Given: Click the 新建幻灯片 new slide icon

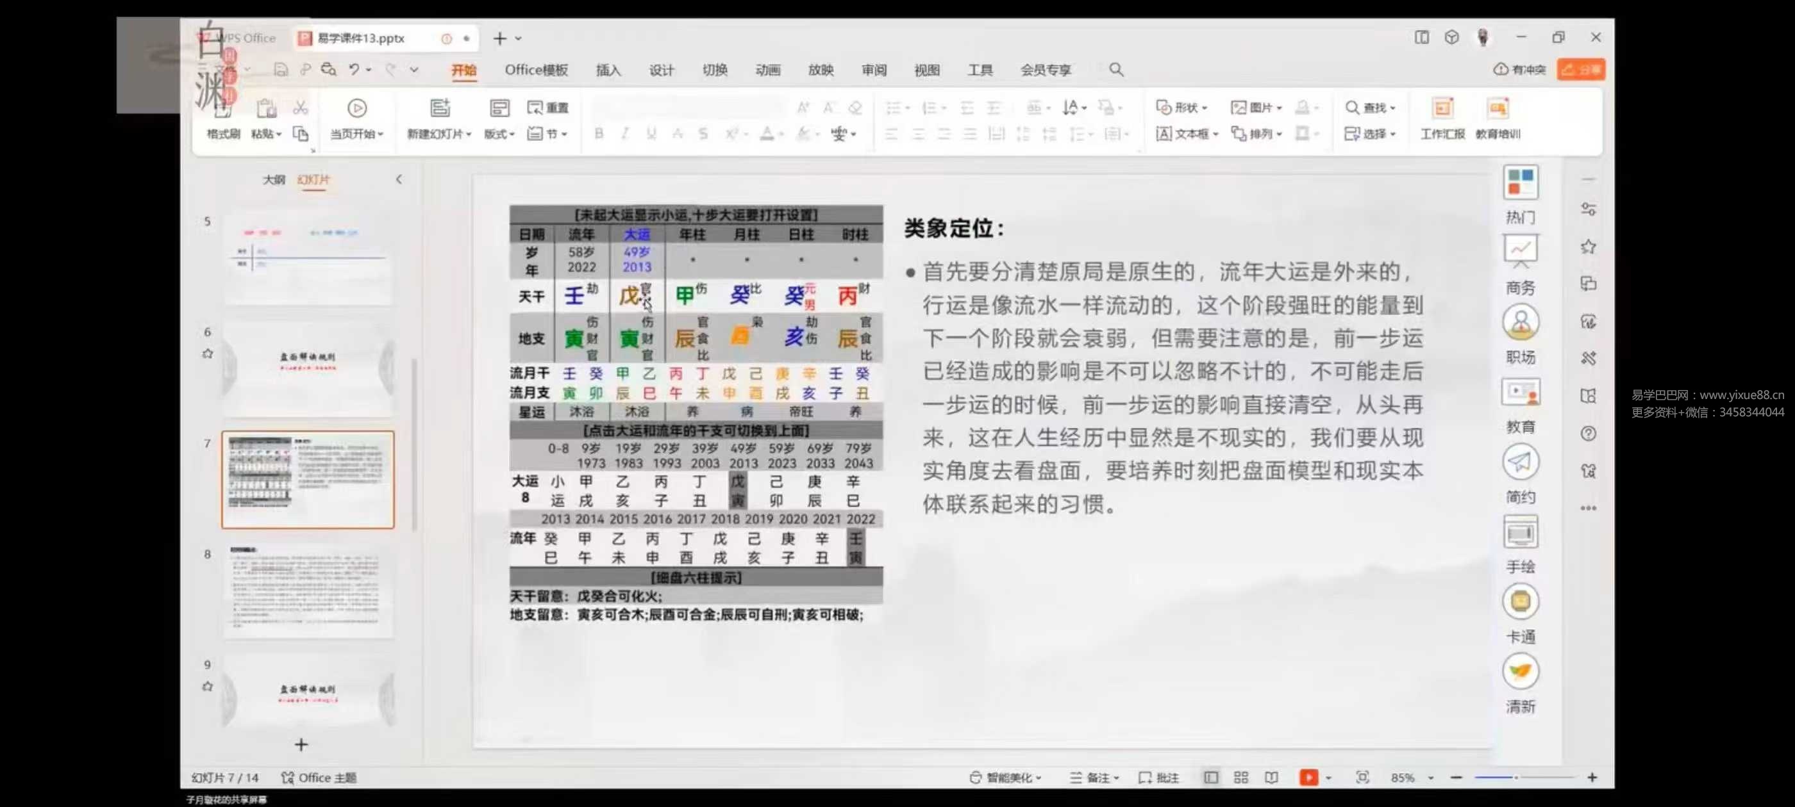Looking at the screenshot, I should pos(440,109).
